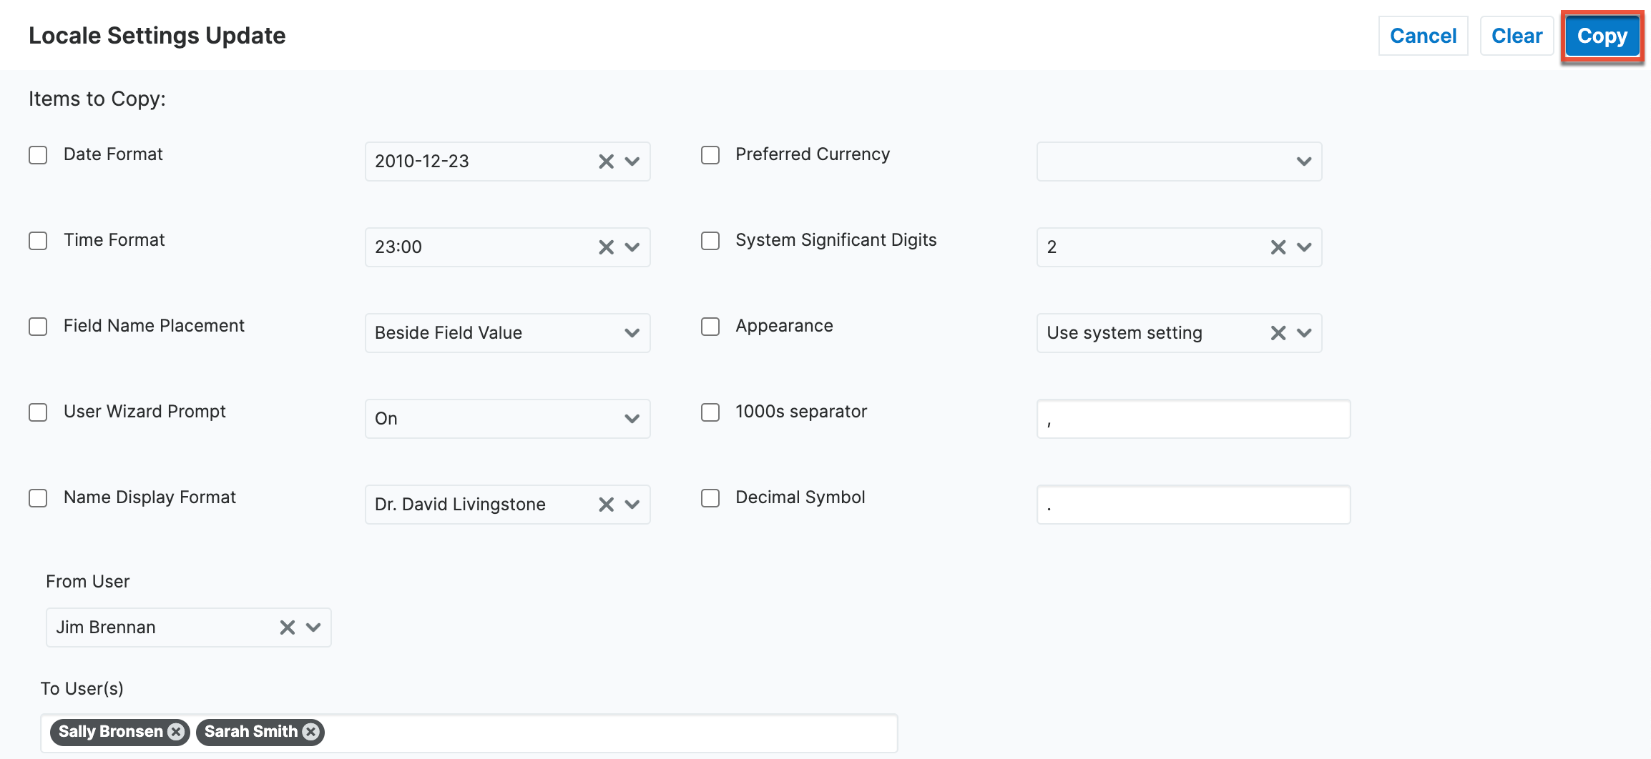This screenshot has height=759, width=1651.
Task: Click the Clear link
Action: [1516, 36]
